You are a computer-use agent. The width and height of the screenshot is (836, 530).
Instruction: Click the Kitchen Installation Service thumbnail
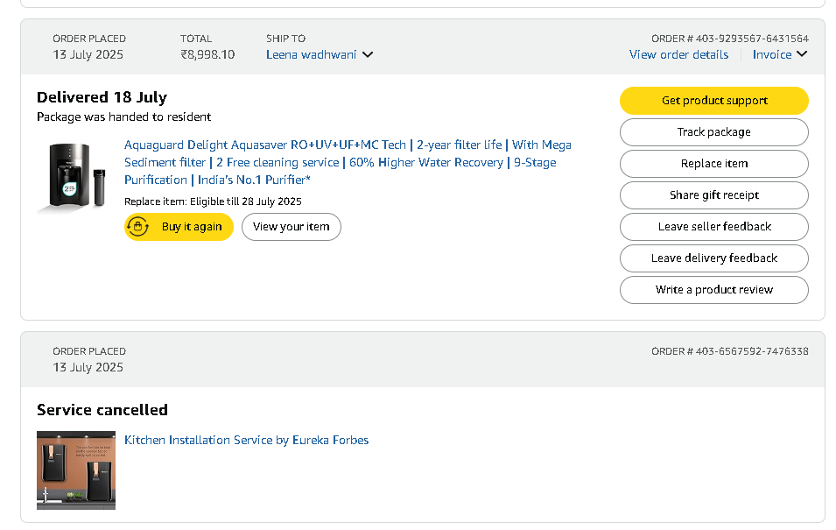point(75,470)
